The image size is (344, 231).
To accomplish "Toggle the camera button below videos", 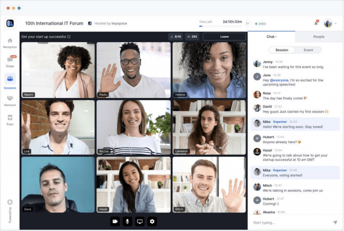I will coord(115,221).
